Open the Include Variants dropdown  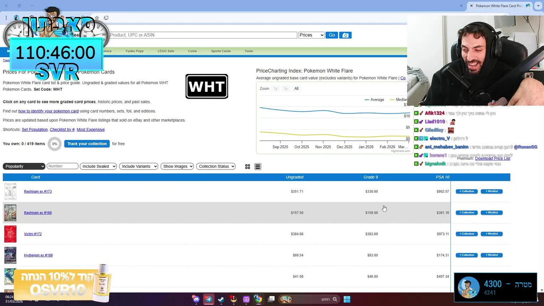(139, 166)
